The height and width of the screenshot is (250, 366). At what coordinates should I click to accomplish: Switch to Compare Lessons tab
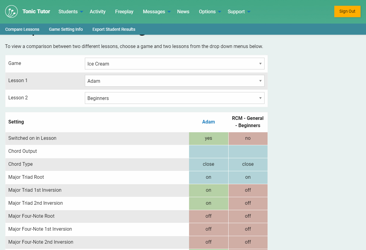click(22, 29)
